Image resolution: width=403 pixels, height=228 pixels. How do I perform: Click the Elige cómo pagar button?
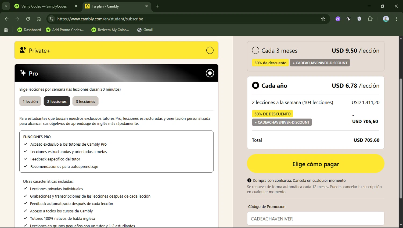(x=316, y=164)
